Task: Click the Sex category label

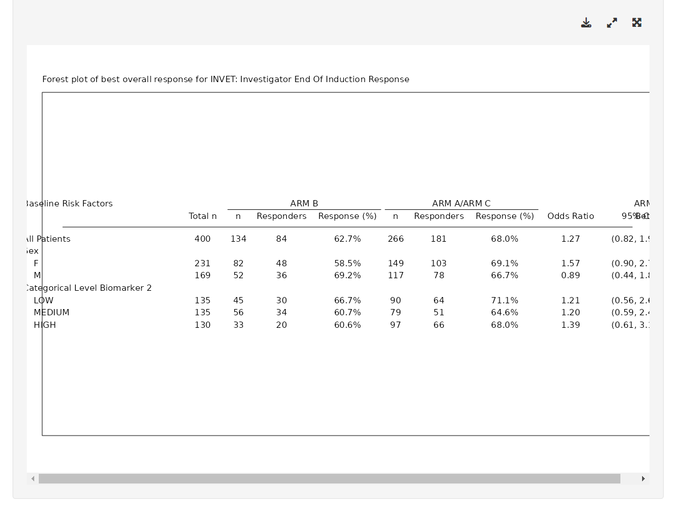Action: [31, 251]
